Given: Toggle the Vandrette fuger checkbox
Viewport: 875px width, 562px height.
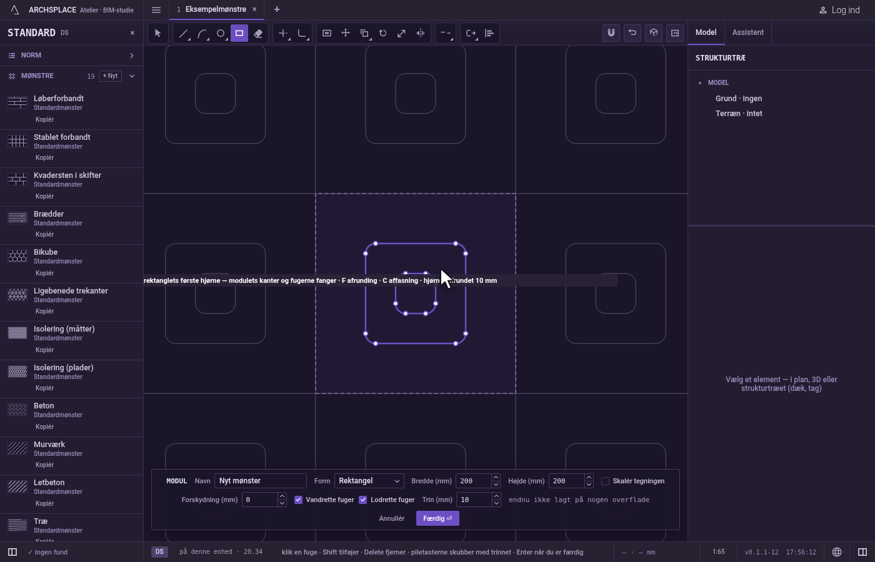Looking at the screenshot, I should point(298,500).
